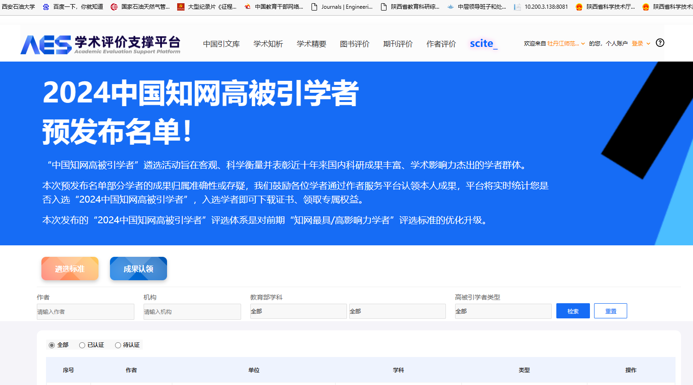Focus the 请输入机构 institution field

[x=192, y=311]
